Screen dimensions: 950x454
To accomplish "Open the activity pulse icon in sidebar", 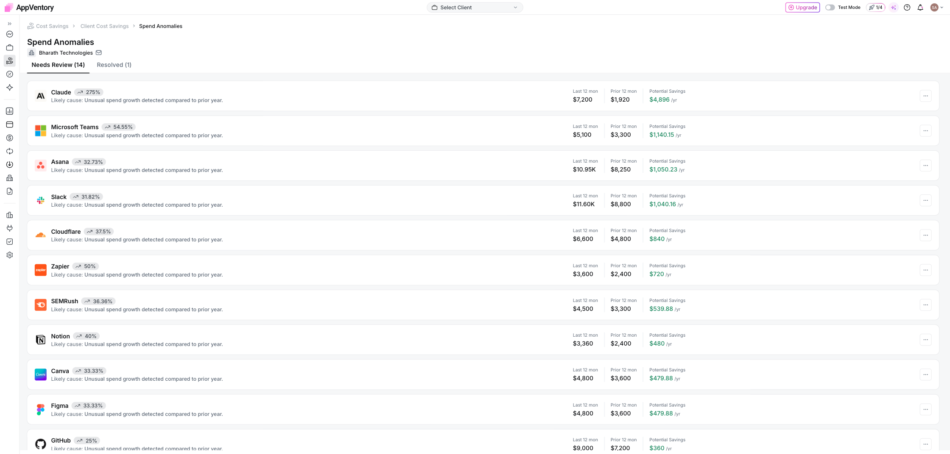I will (9, 34).
